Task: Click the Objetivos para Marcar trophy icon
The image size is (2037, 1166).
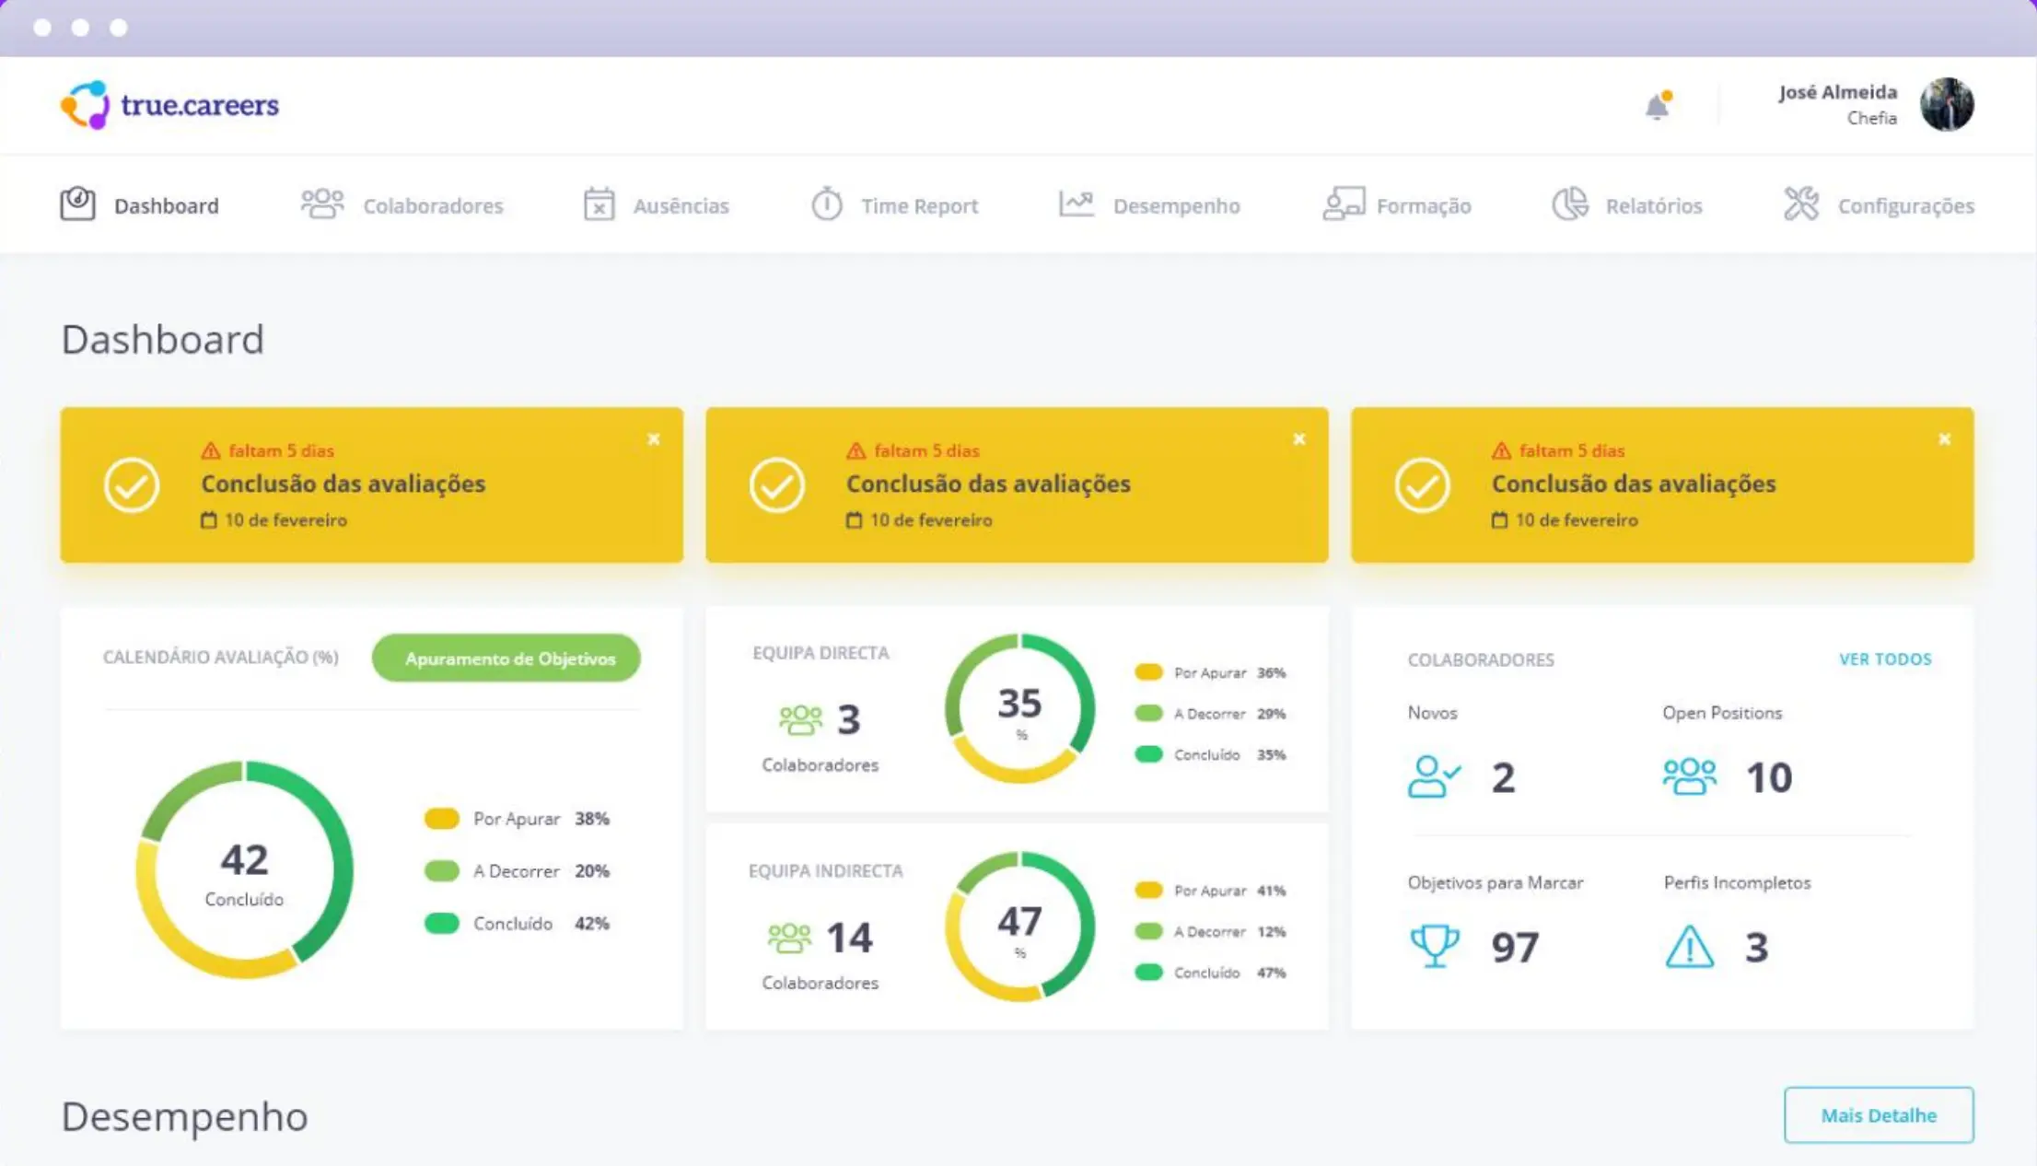Action: (x=1434, y=945)
